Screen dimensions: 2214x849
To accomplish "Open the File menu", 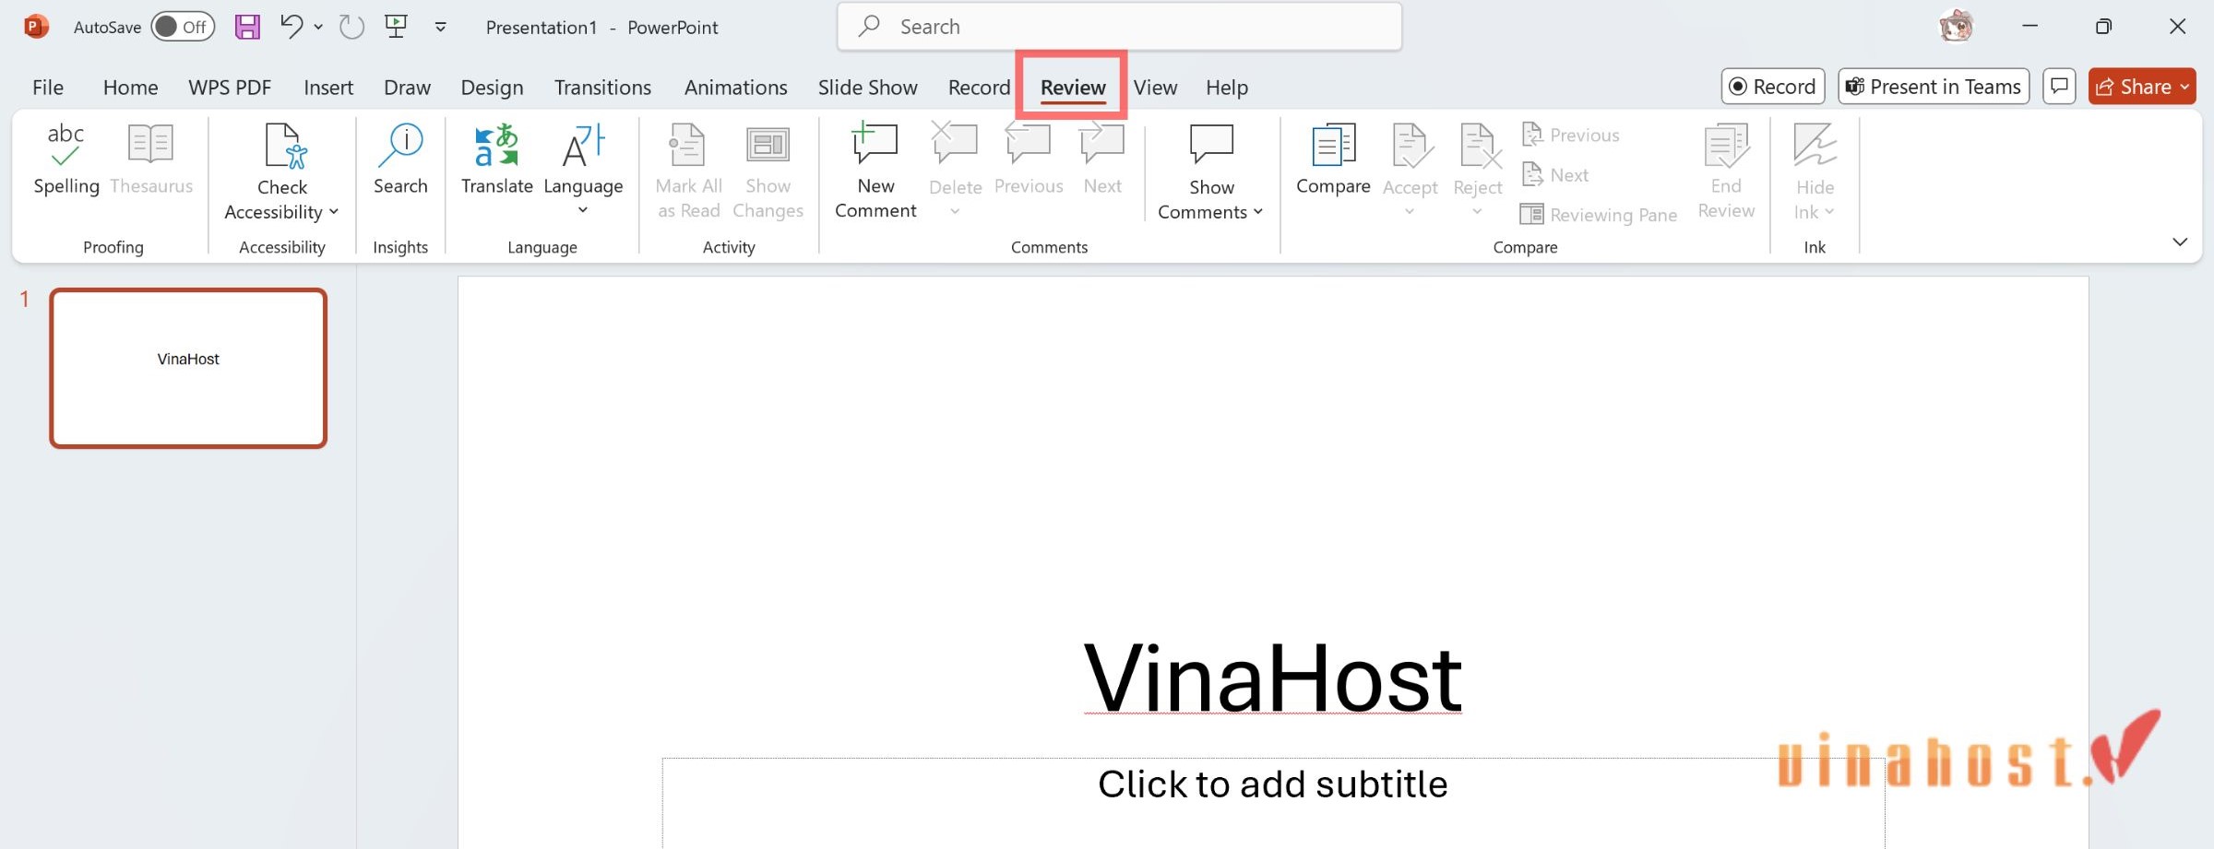I will click(x=48, y=87).
